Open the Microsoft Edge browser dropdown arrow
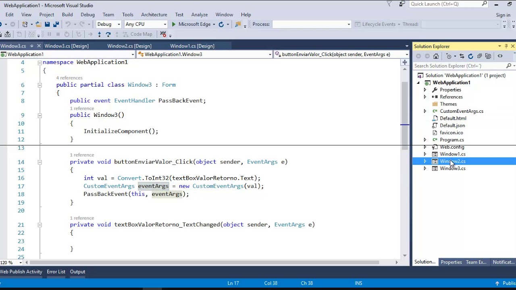Viewport: 516px width, 290px height. pyautogui.click(x=214, y=24)
